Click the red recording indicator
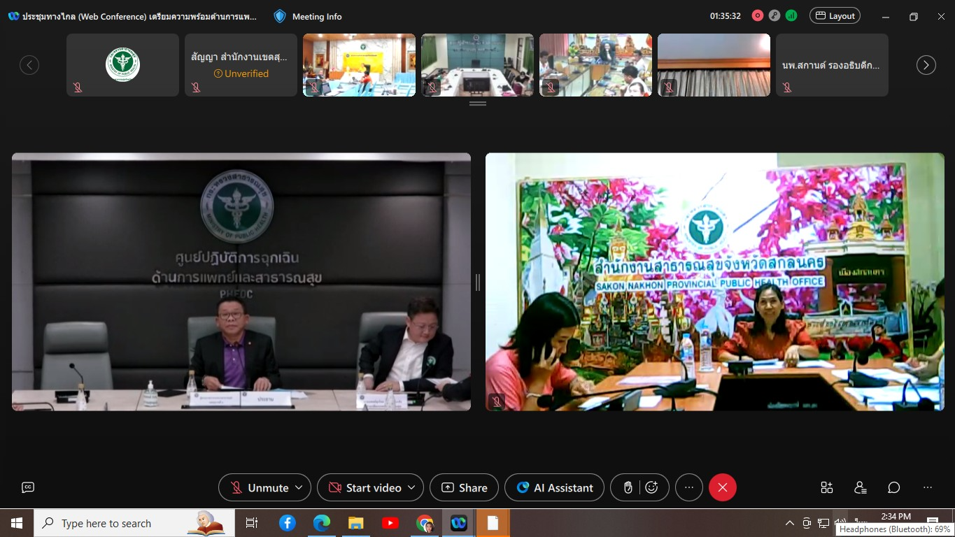The width and height of the screenshot is (955, 537). point(758,15)
